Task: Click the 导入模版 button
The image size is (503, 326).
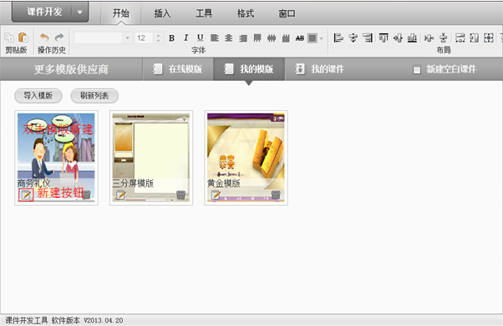Action: point(38,96)
